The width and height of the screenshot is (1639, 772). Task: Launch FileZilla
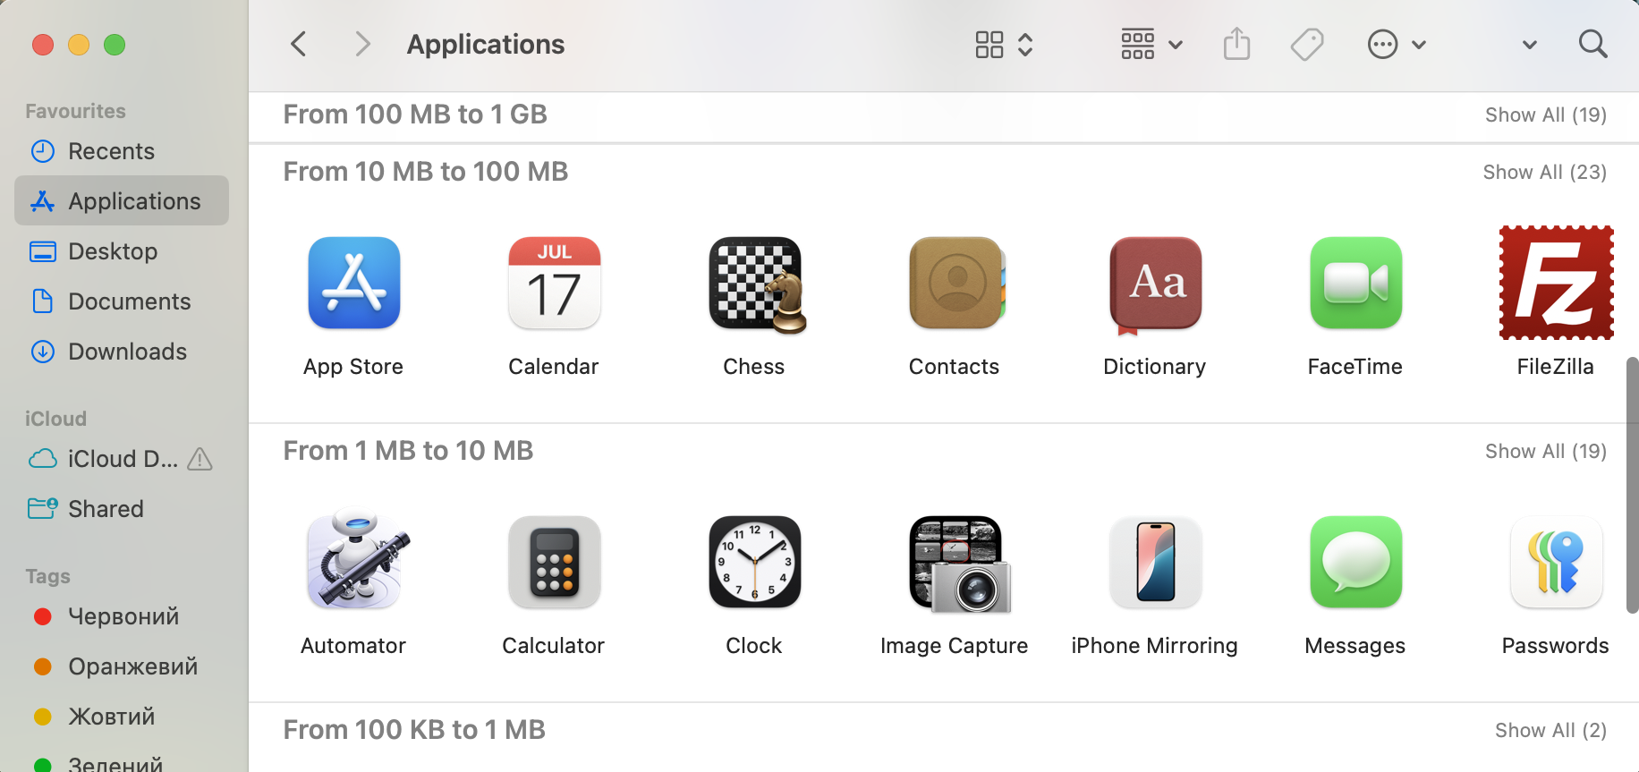1556,284
